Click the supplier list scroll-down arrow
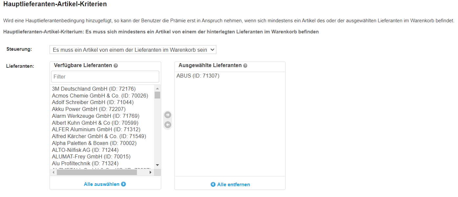Image resolution: width=458 pixels, height=197 pixels. coord(157,165)
